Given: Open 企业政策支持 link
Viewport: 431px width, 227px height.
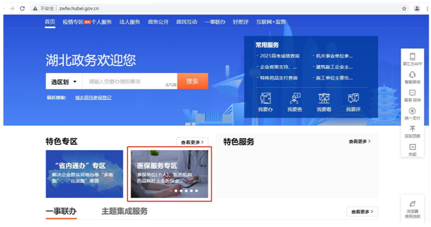Looking at the screenshot, I should [278, 67].
